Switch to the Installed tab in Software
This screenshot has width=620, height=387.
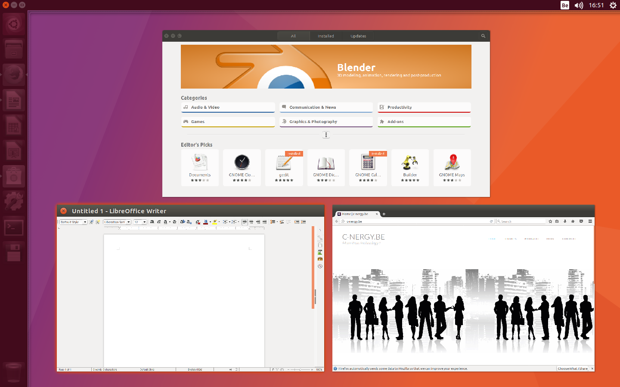click(x=326, y=36)
